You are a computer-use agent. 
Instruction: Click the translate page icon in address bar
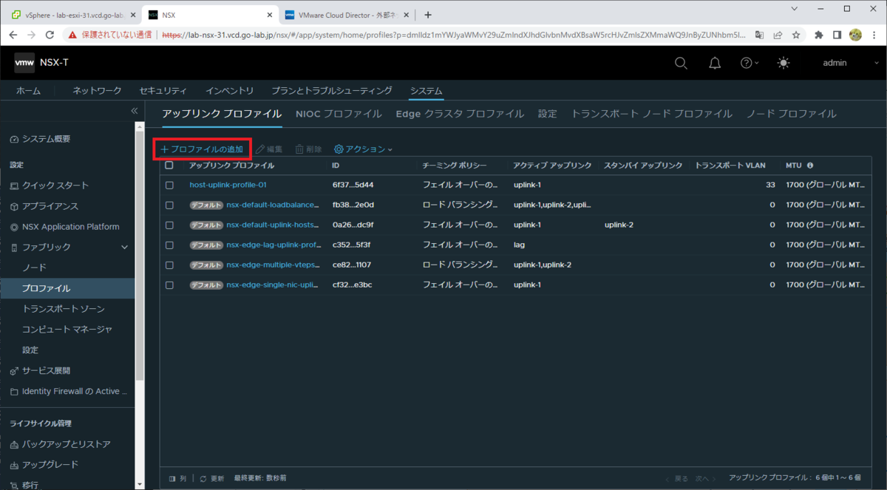[761, 35]
